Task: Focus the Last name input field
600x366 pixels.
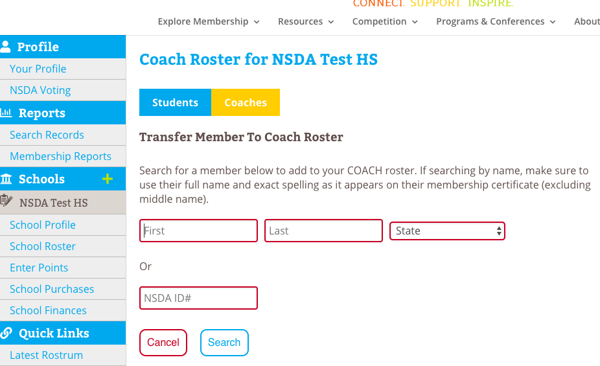Action: [323, 231]
